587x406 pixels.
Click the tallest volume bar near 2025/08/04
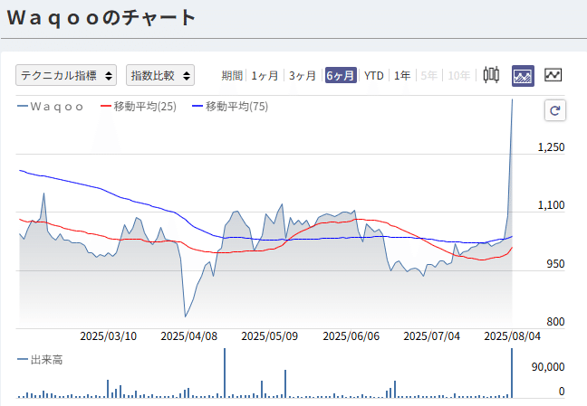[512, 373]
